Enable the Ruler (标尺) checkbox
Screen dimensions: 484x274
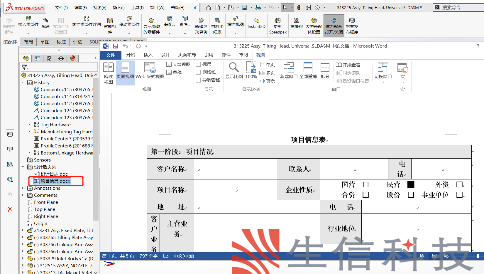click(x=198, y=64)
